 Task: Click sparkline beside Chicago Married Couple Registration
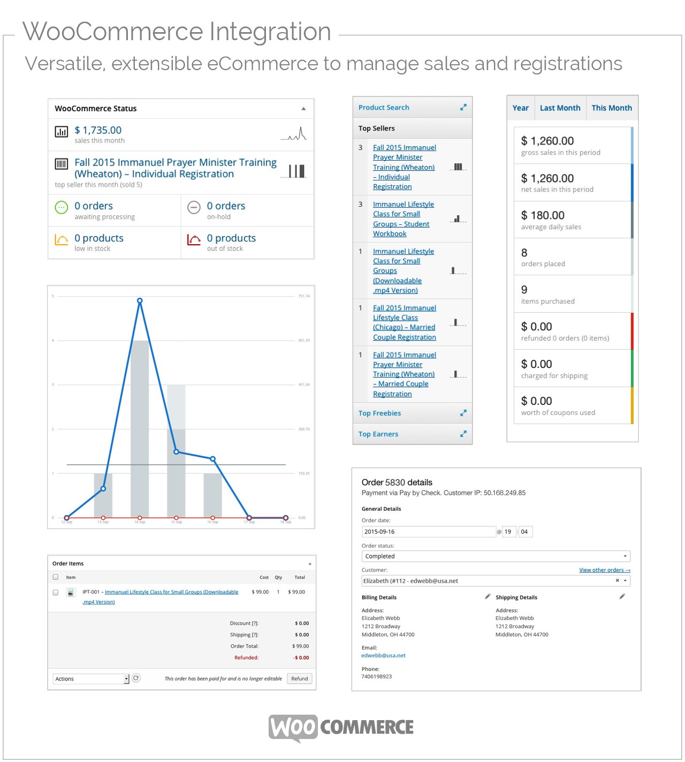[x=458, y=322]
